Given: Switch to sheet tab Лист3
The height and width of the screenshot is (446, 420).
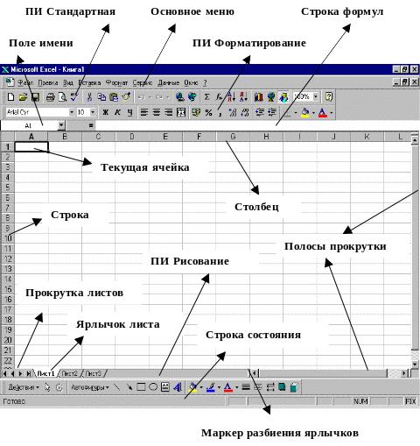Looking at the screenshot, I should click(x=93, y=373).
